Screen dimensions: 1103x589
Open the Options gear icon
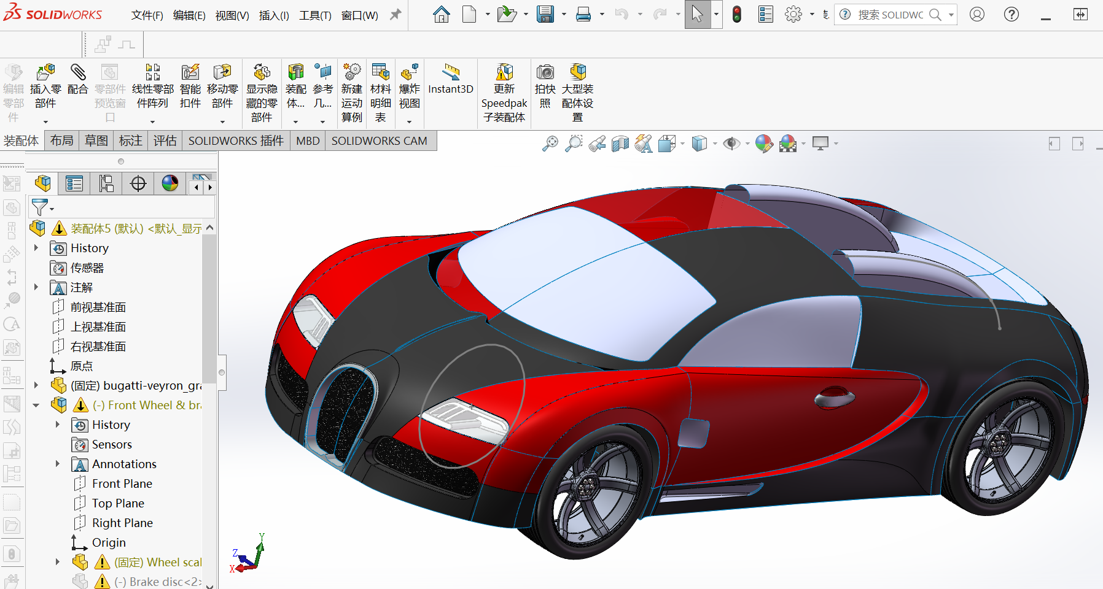(x=793, y=14)
